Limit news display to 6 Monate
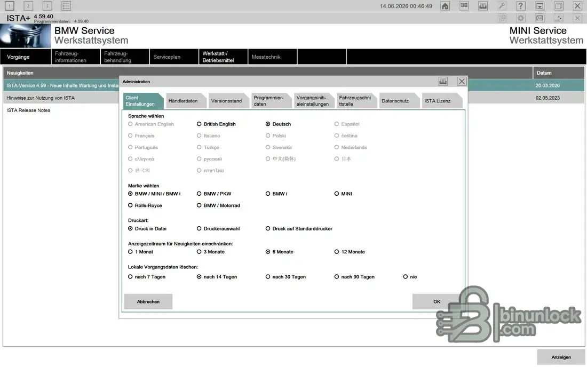The height and width of the screenshot is (367, 587). (x=279, y=252)
